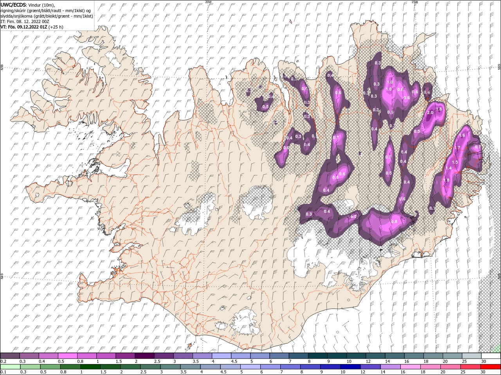The width and height of the screenshot is (501, 375).
Task: Pick the bottom legend swatch between 7 and 8
Action: click(x=290, y=367)
